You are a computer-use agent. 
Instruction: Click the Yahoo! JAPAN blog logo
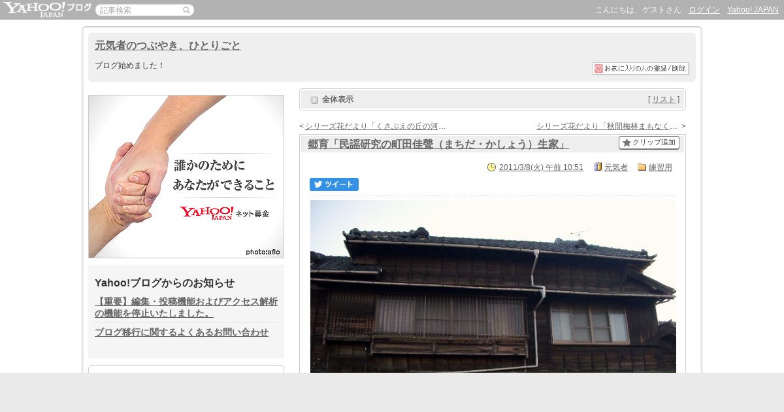(46, 9)
